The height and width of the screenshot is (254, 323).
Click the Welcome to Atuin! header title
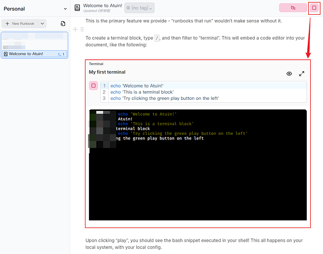tap(103, 6)
